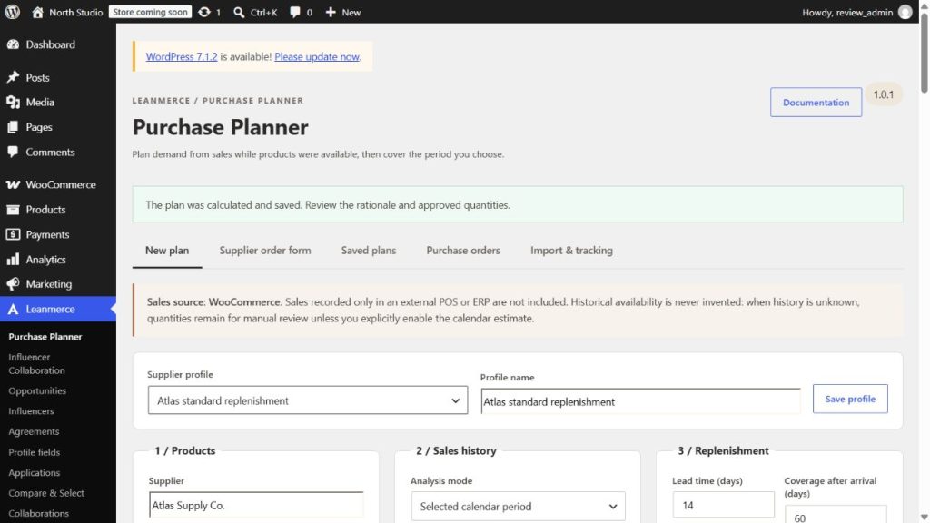
Task: Open the Leanmerce menu label
Action: [x=51, y=309]
